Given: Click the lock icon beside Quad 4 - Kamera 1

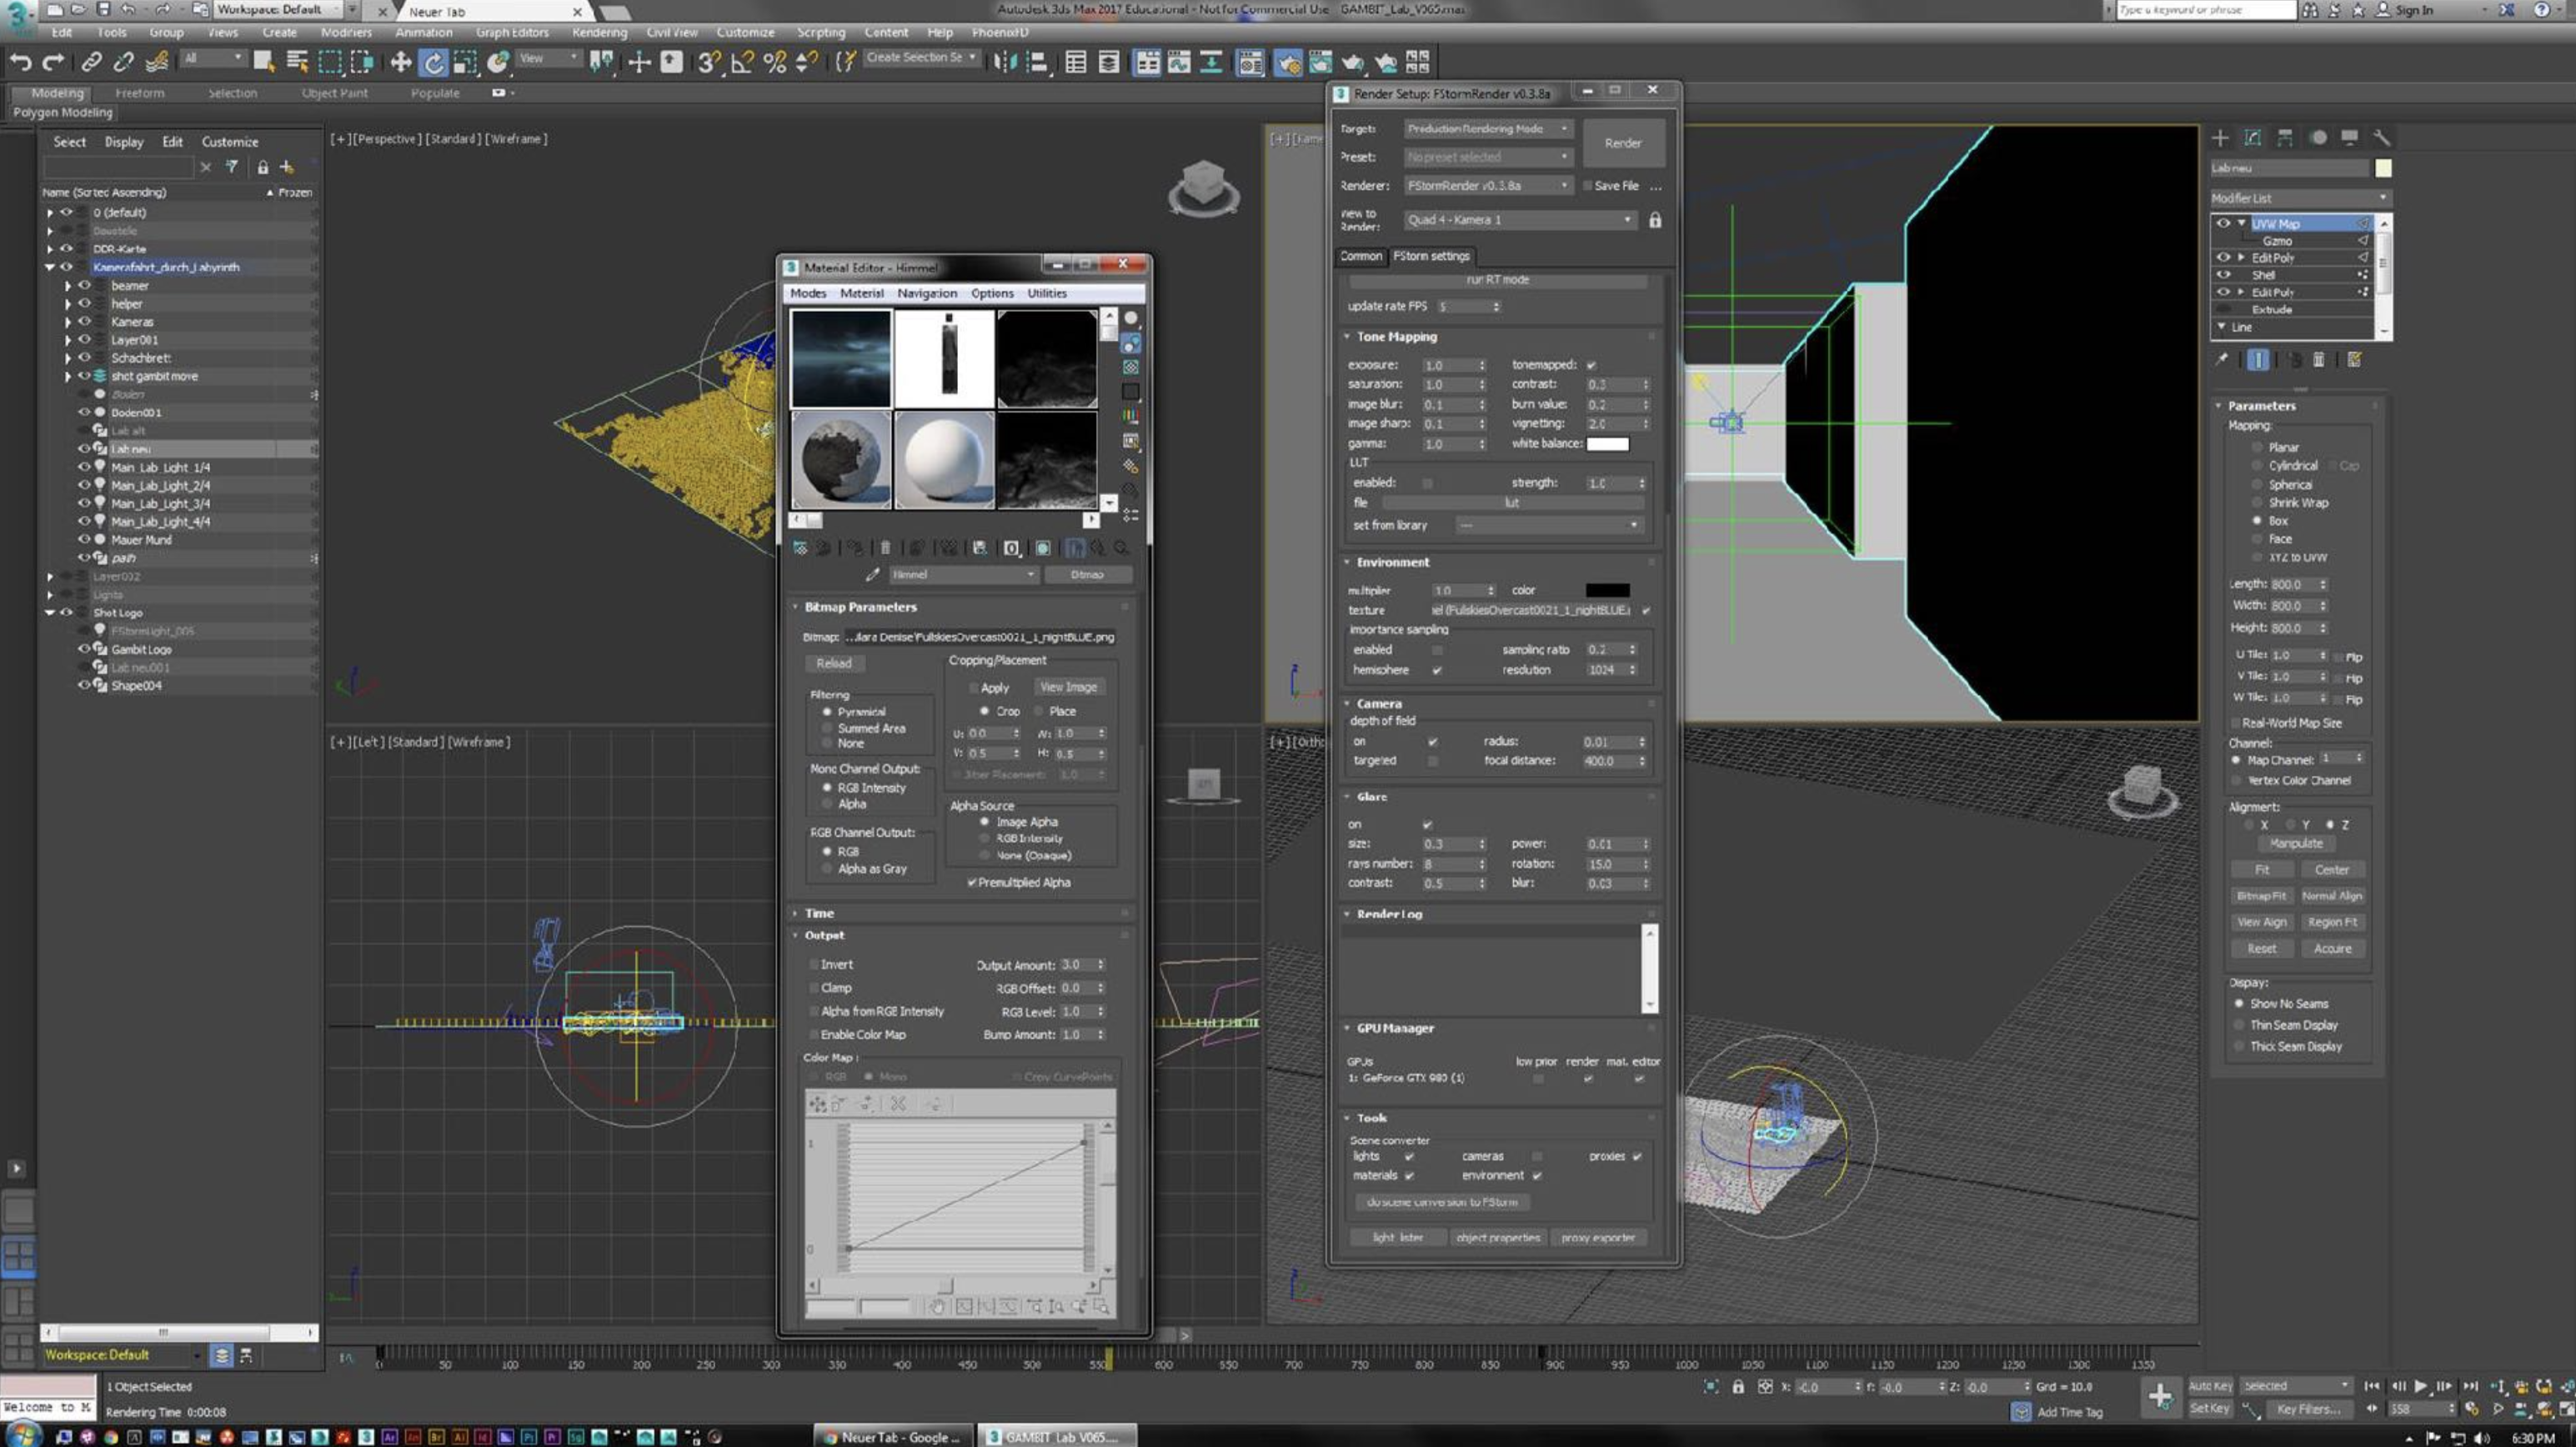Looking at the screenshot, I should click(1655, 220).
